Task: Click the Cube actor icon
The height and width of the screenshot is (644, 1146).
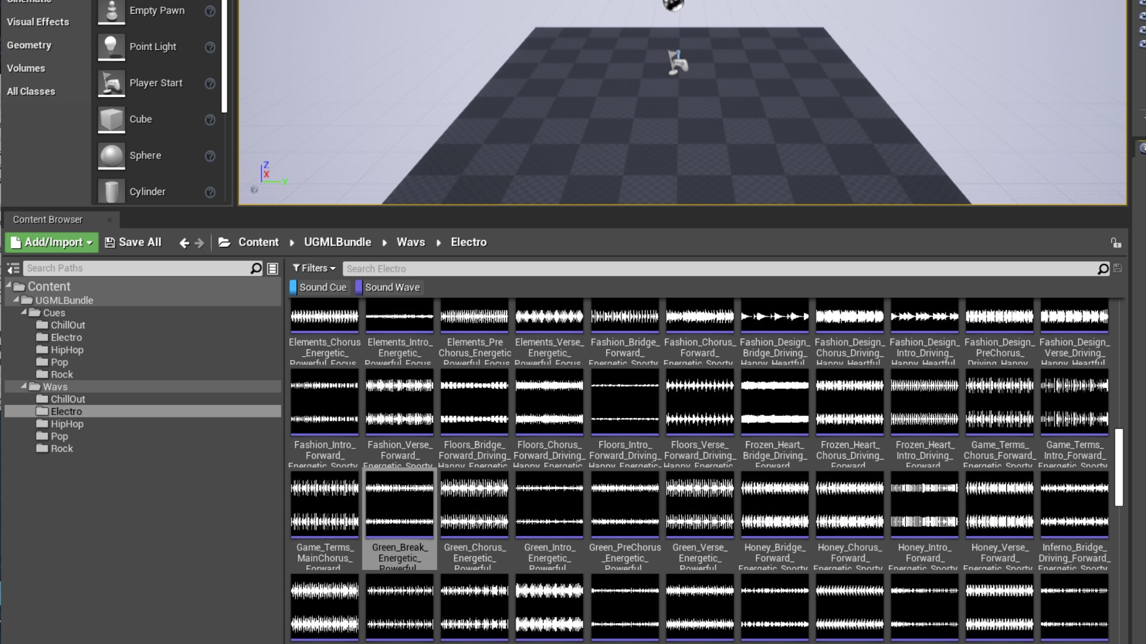Action: coord(111,119)
